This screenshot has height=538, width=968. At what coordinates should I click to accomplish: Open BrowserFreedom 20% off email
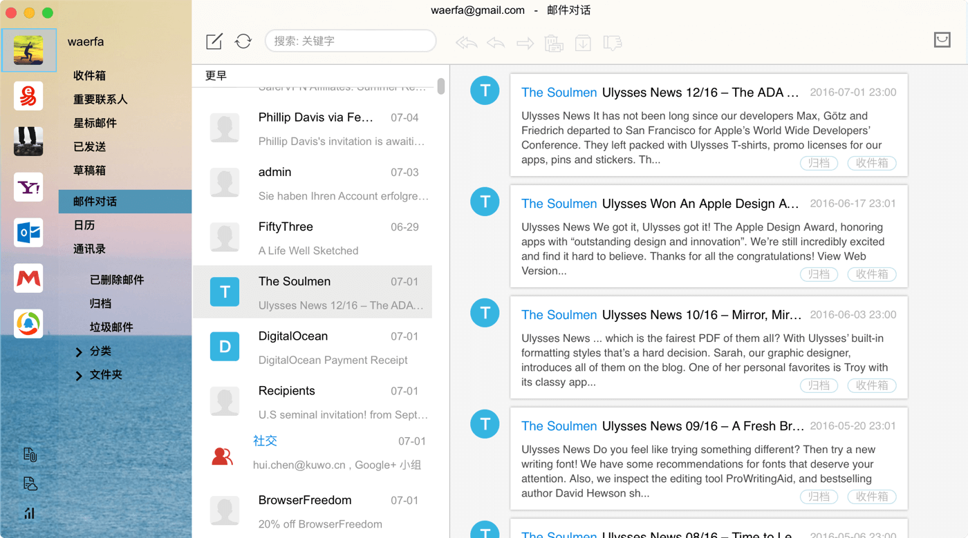pyautogui.click(x=313, y=511)
